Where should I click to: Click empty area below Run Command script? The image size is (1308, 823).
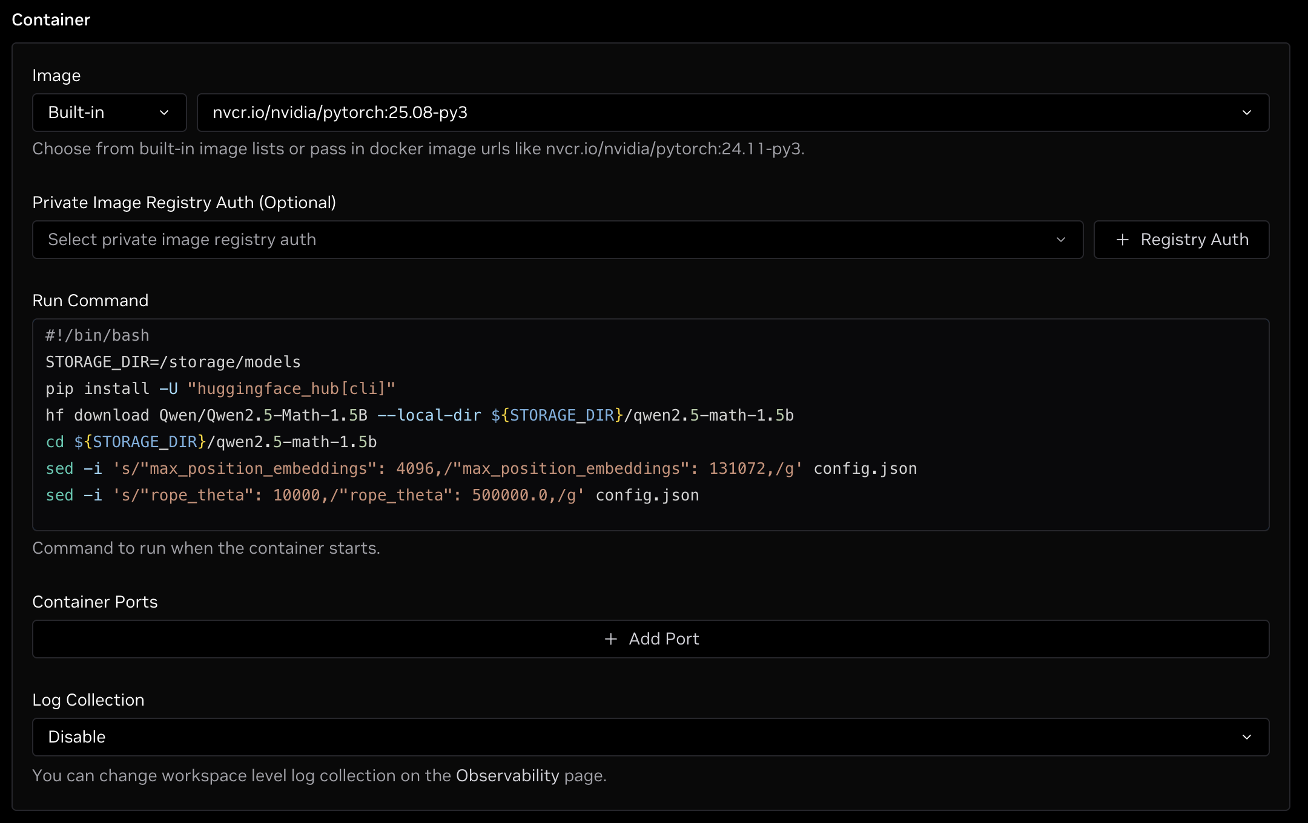click(651, 516)
